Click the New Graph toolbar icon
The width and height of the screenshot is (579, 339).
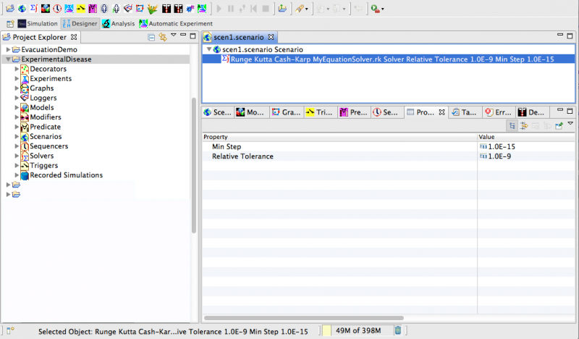tap(140, 8)
